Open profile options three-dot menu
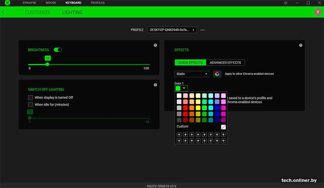The width and height of the screenshot is (324, 188). (x=203, y=30)
